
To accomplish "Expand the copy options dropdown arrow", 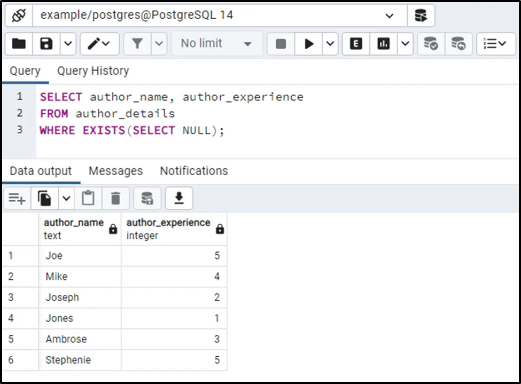I will (x=66, y=199).
